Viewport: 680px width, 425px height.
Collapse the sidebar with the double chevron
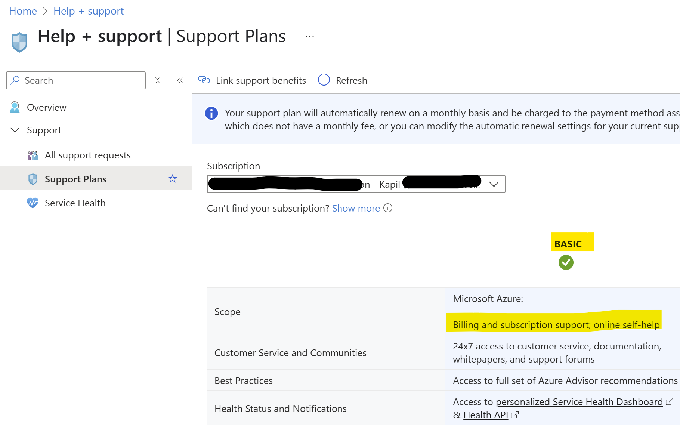[180, 80]
